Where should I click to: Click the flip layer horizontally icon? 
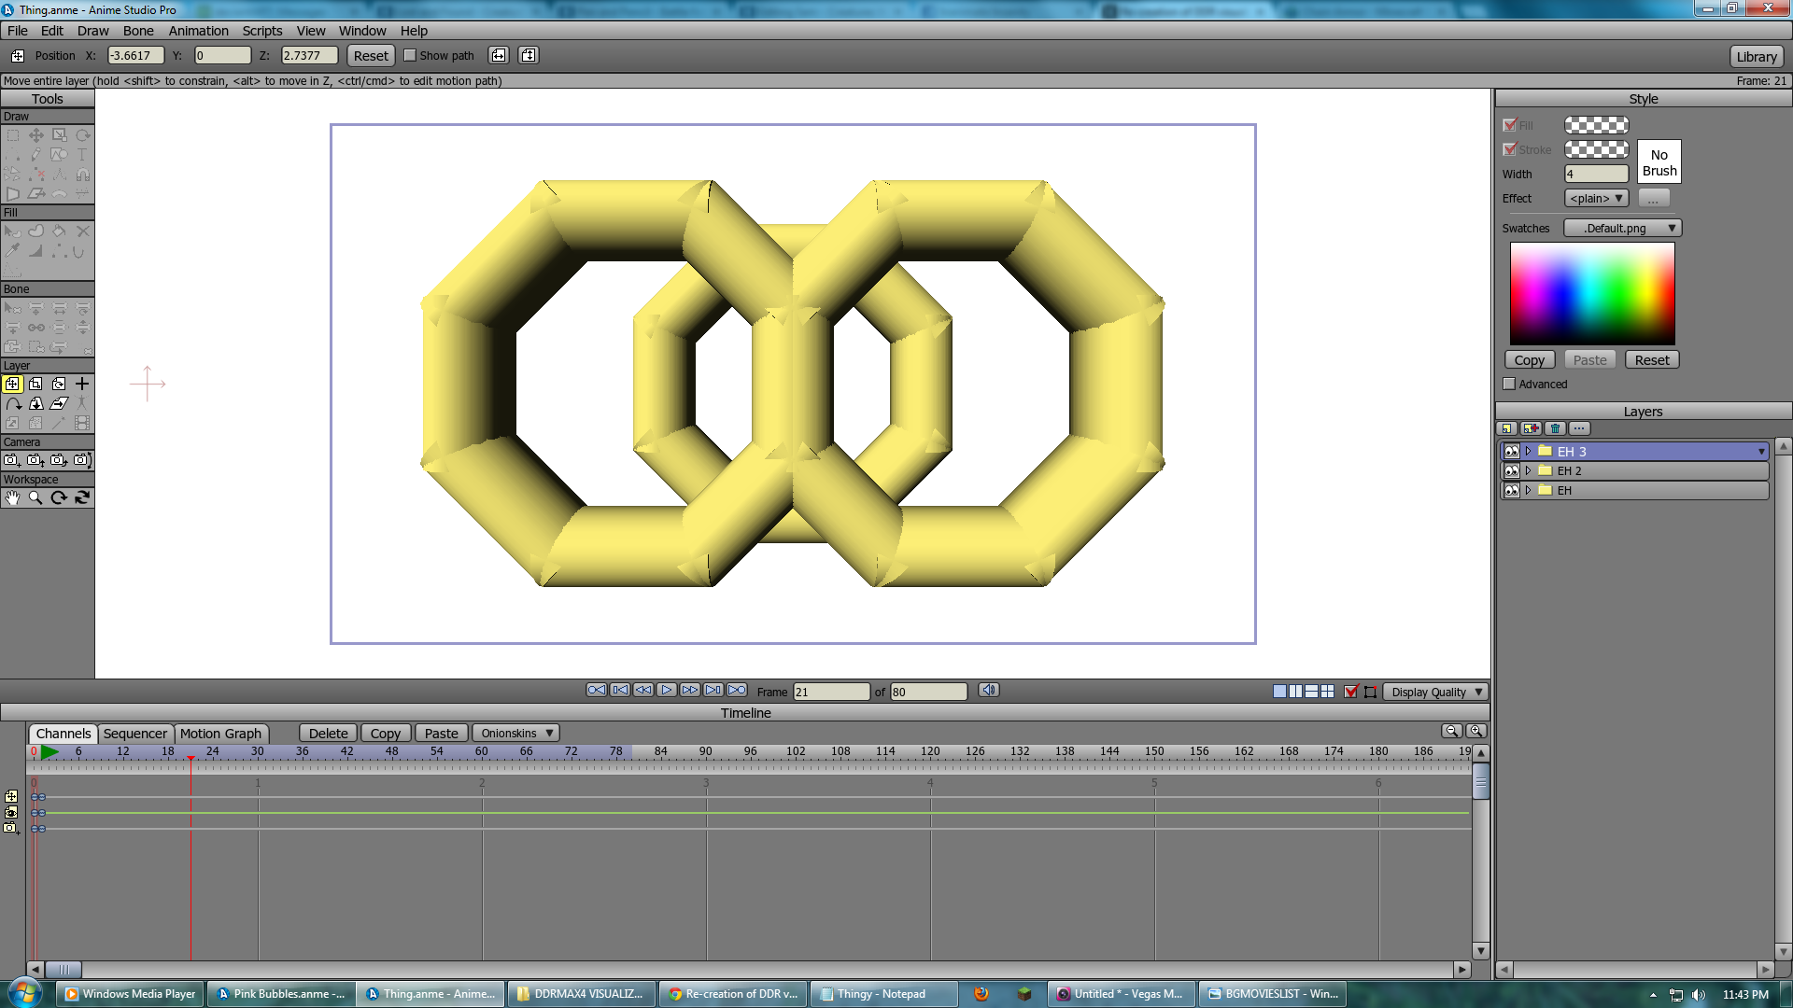pos(499,55)
